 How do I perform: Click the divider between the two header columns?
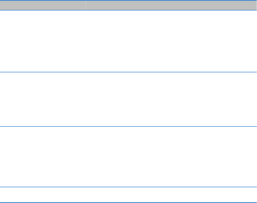pyautogui.click(x=85, y=5)
